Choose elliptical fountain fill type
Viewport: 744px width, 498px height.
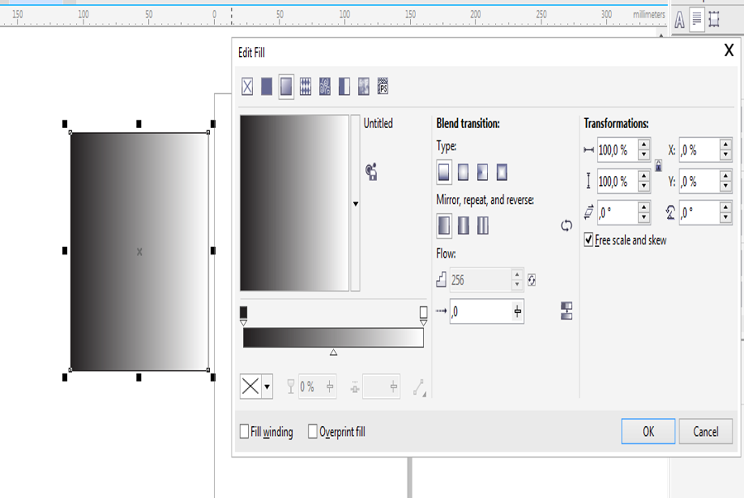pos(463,172)
